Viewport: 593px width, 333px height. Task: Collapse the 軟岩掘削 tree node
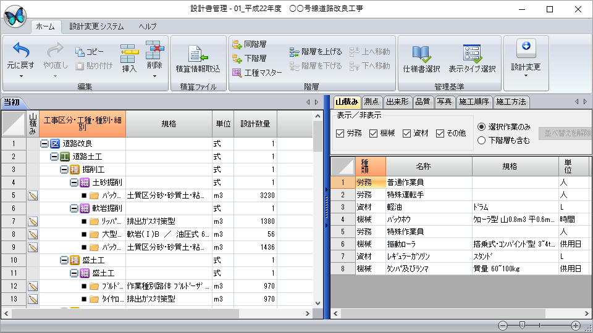coord(74,208)
